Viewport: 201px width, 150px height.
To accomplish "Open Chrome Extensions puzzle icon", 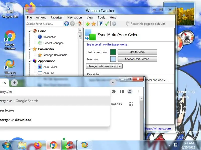I will coord(114,91).
